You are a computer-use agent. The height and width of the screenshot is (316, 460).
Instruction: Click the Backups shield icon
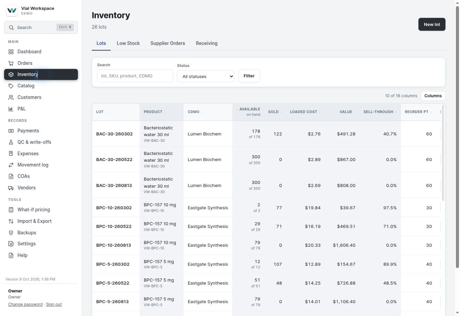[x=11, y=233]
